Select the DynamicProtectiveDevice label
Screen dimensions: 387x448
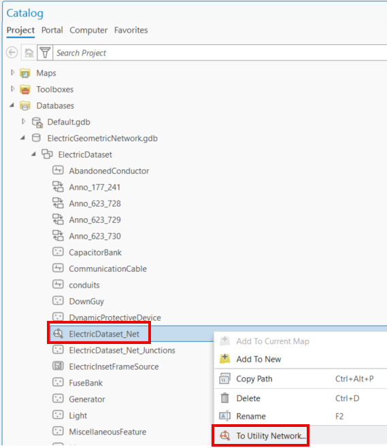(x=115, y=317)
